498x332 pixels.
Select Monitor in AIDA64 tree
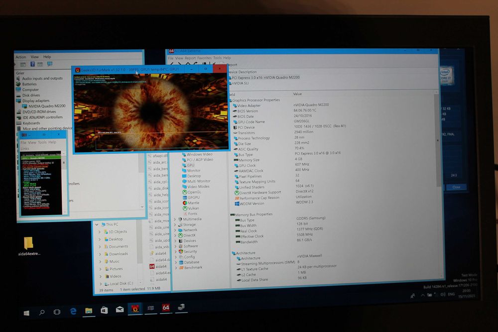coord(191,170)
